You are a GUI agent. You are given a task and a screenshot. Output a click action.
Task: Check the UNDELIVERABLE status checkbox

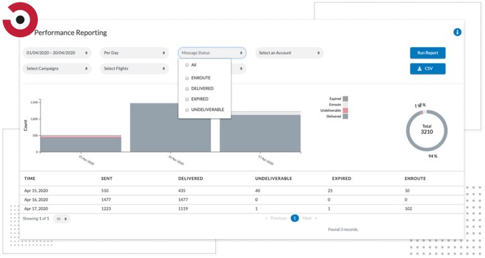coord(187,109)
